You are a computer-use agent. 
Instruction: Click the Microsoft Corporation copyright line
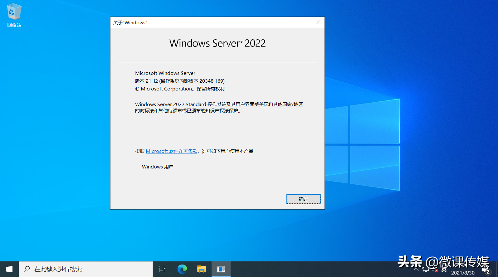[x=182, y=89]
